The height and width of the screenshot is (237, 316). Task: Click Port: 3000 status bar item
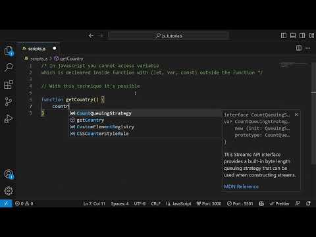(209, 203)
